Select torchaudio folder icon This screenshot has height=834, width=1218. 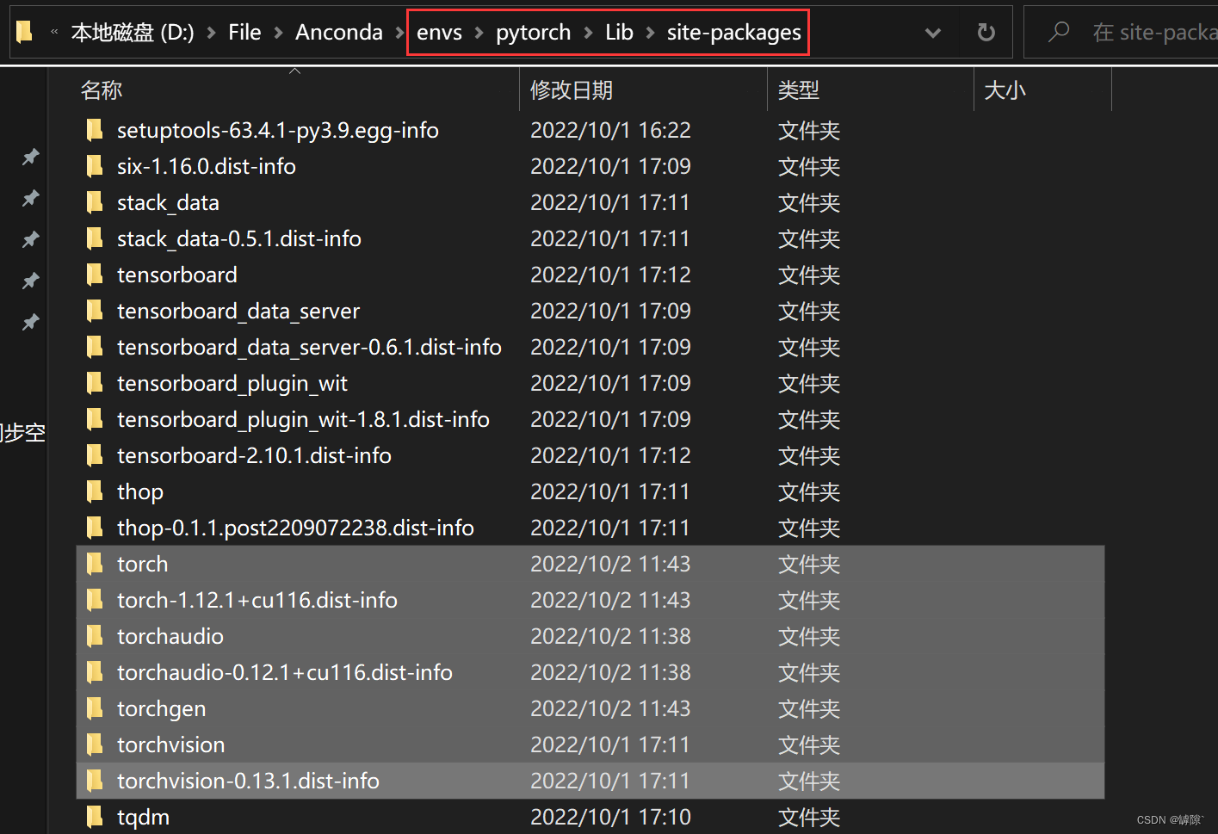[95, 636]
